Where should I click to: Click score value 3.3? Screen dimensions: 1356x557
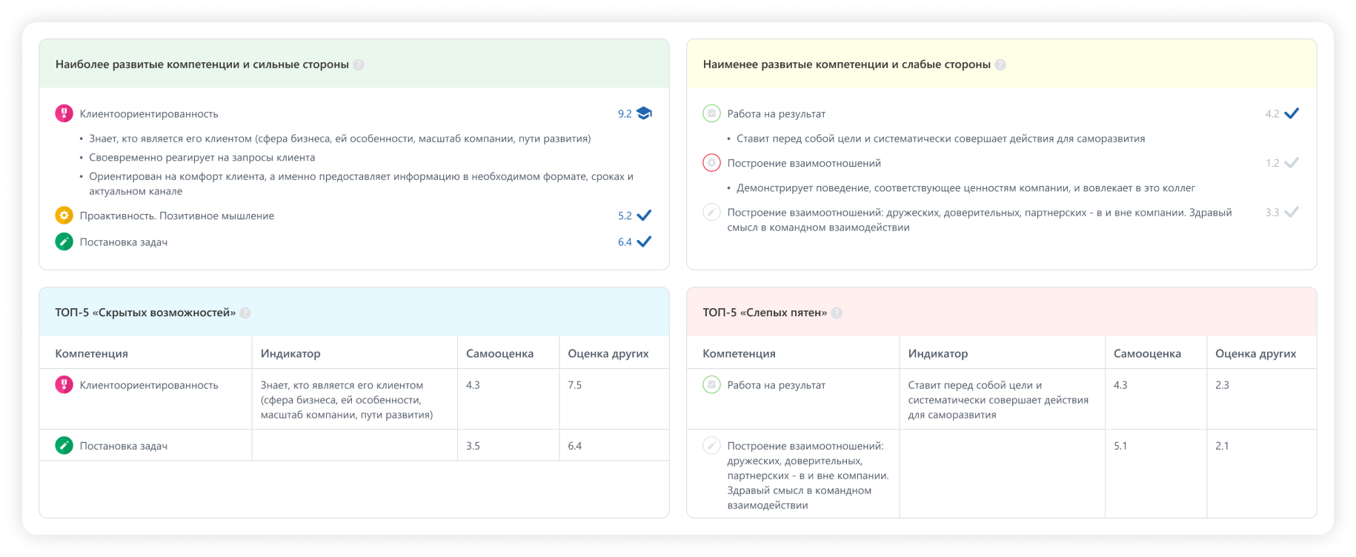click(x=1272, y=213)
